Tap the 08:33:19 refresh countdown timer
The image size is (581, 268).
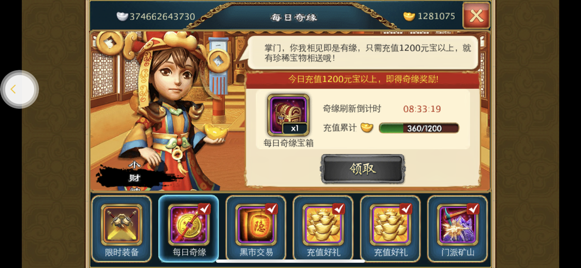[x=422, y=109]
